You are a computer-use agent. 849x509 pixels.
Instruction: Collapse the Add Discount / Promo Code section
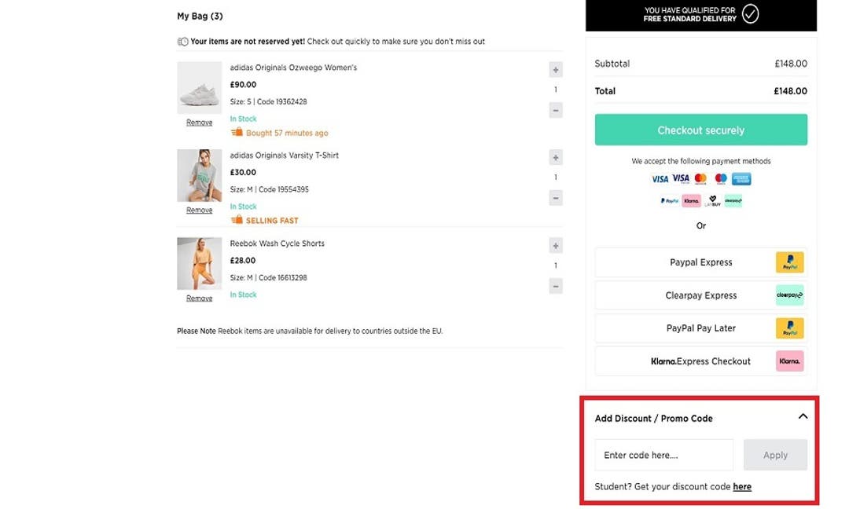803,416
